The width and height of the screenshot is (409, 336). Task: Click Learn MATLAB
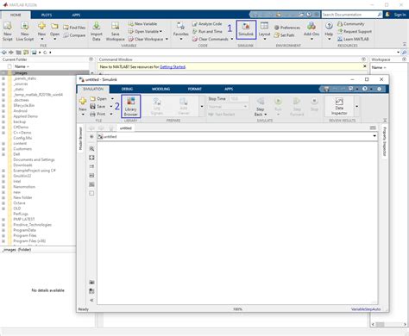(x=353, y=39)
